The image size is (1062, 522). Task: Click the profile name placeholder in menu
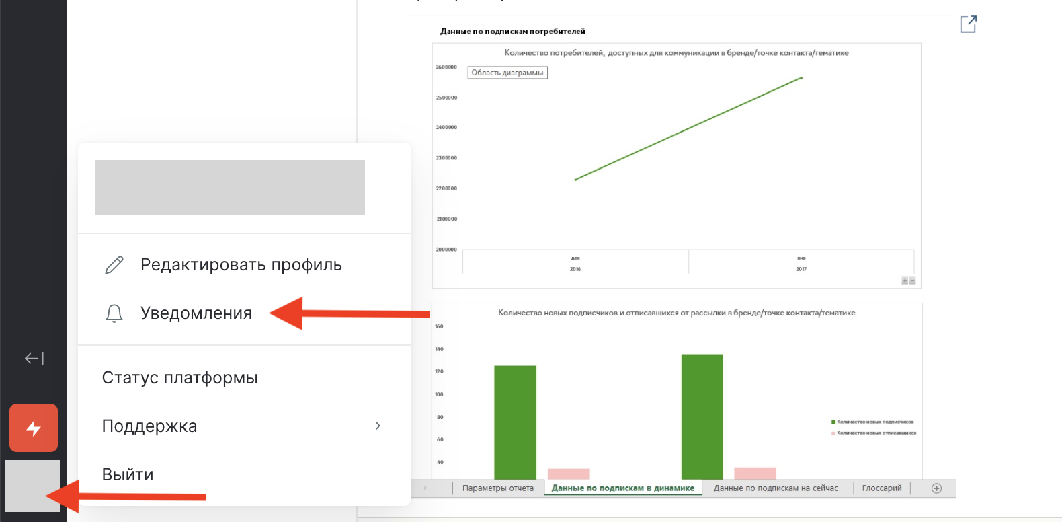pyautogui.click(x=230, y=187)
